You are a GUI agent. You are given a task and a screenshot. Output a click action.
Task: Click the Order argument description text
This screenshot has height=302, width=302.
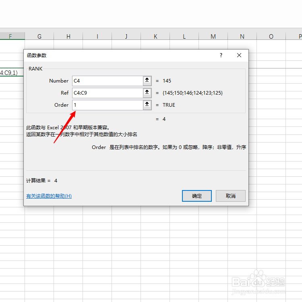169,147
